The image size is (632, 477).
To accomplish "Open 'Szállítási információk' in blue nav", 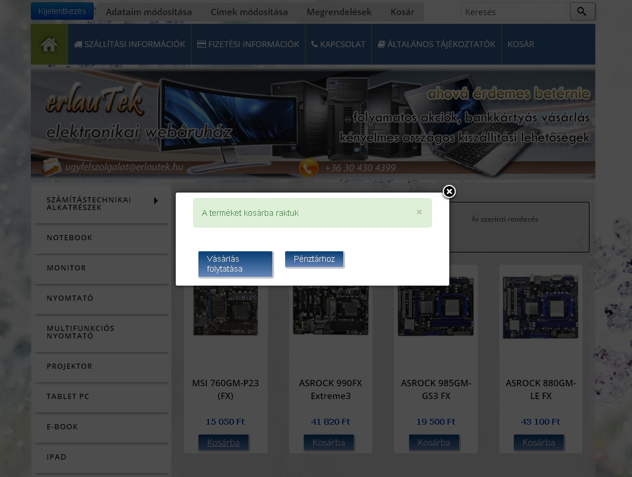I will coord(129,44).
